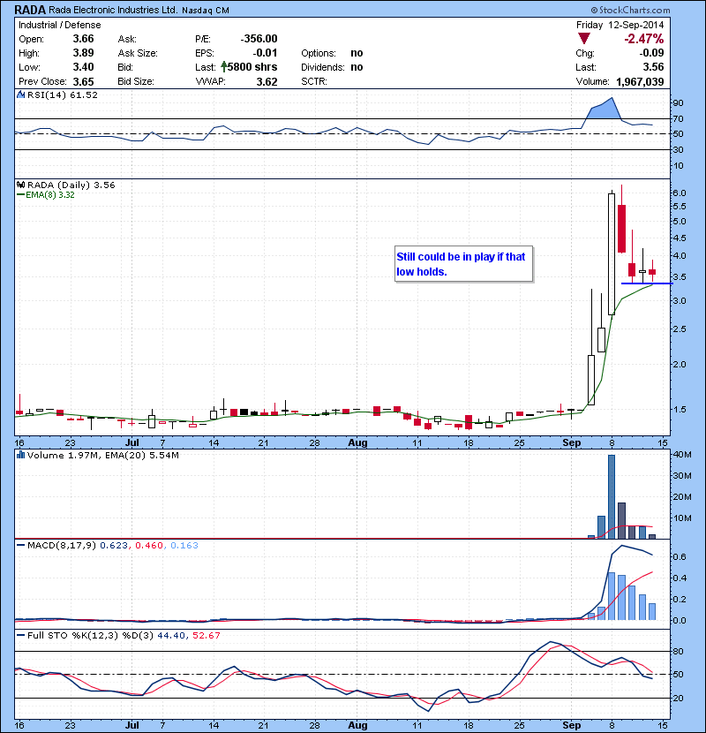Viewport: 706px width, 733px height.
Task: Click the tall white candle on Sep 8
Action: pyautogui.click(x=612, y=254)
